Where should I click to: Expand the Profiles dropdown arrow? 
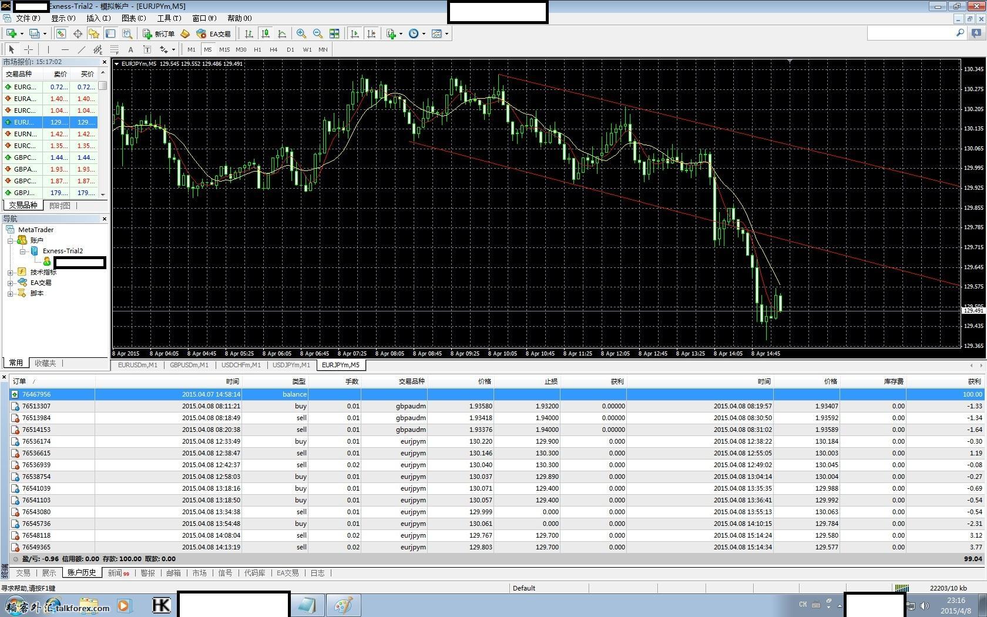[x=45, y=33]
